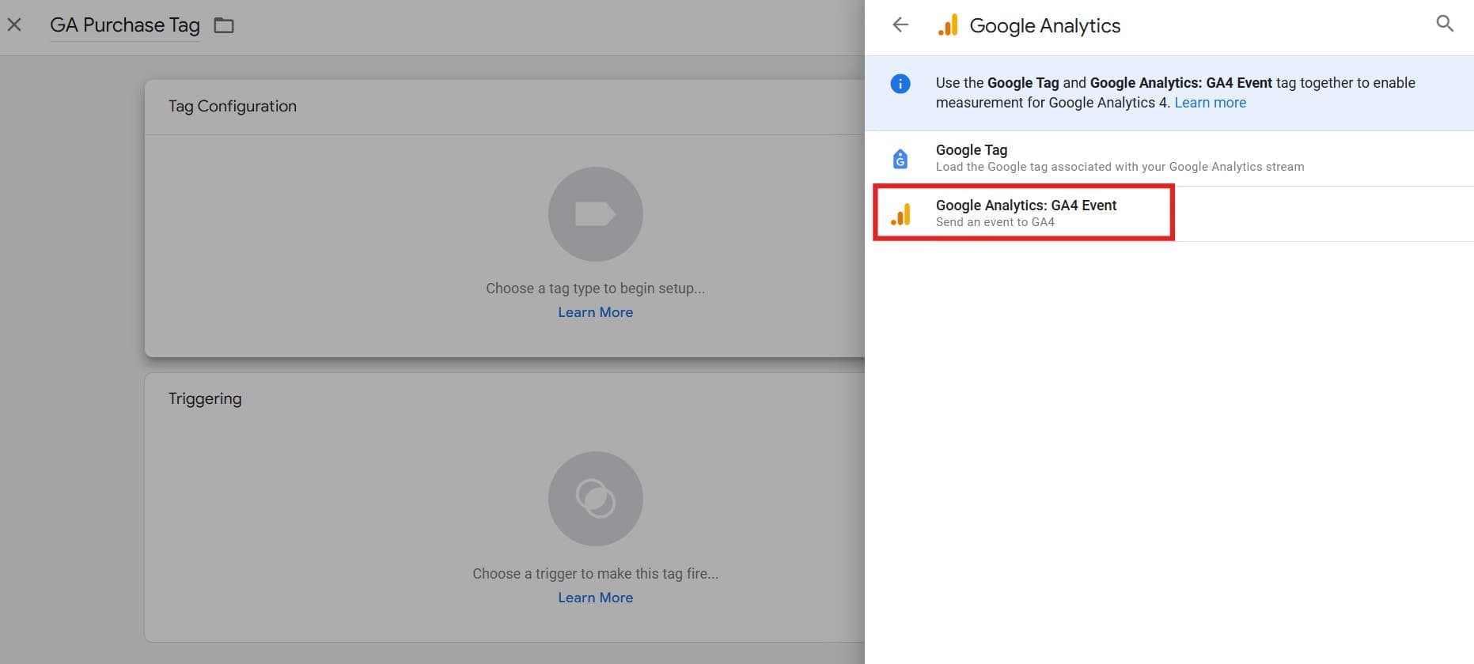The image size is (1474, 664).
Task: Rename the tag in the GA Purchase Tag field
Action: 124,25
